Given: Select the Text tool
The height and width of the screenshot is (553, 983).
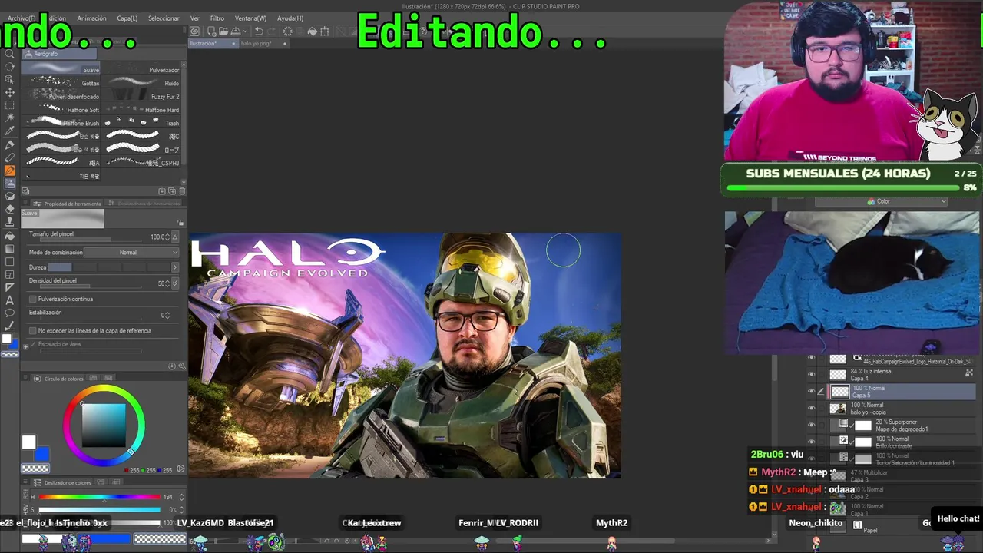Looking at the screenshot, I should pos(10,300).
